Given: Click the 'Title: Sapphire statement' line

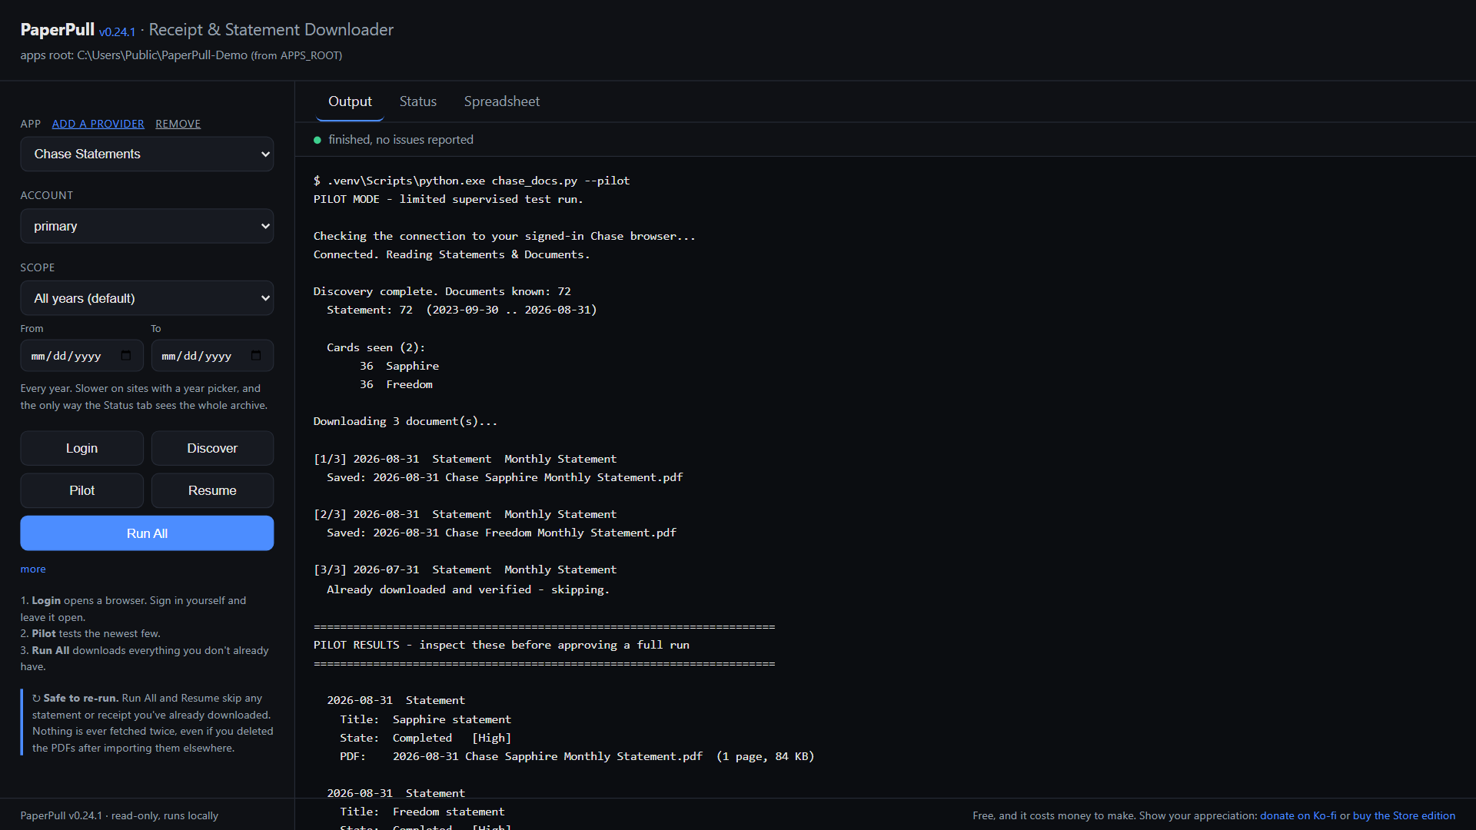Looking at the screenshot, I should click(425, 719).
